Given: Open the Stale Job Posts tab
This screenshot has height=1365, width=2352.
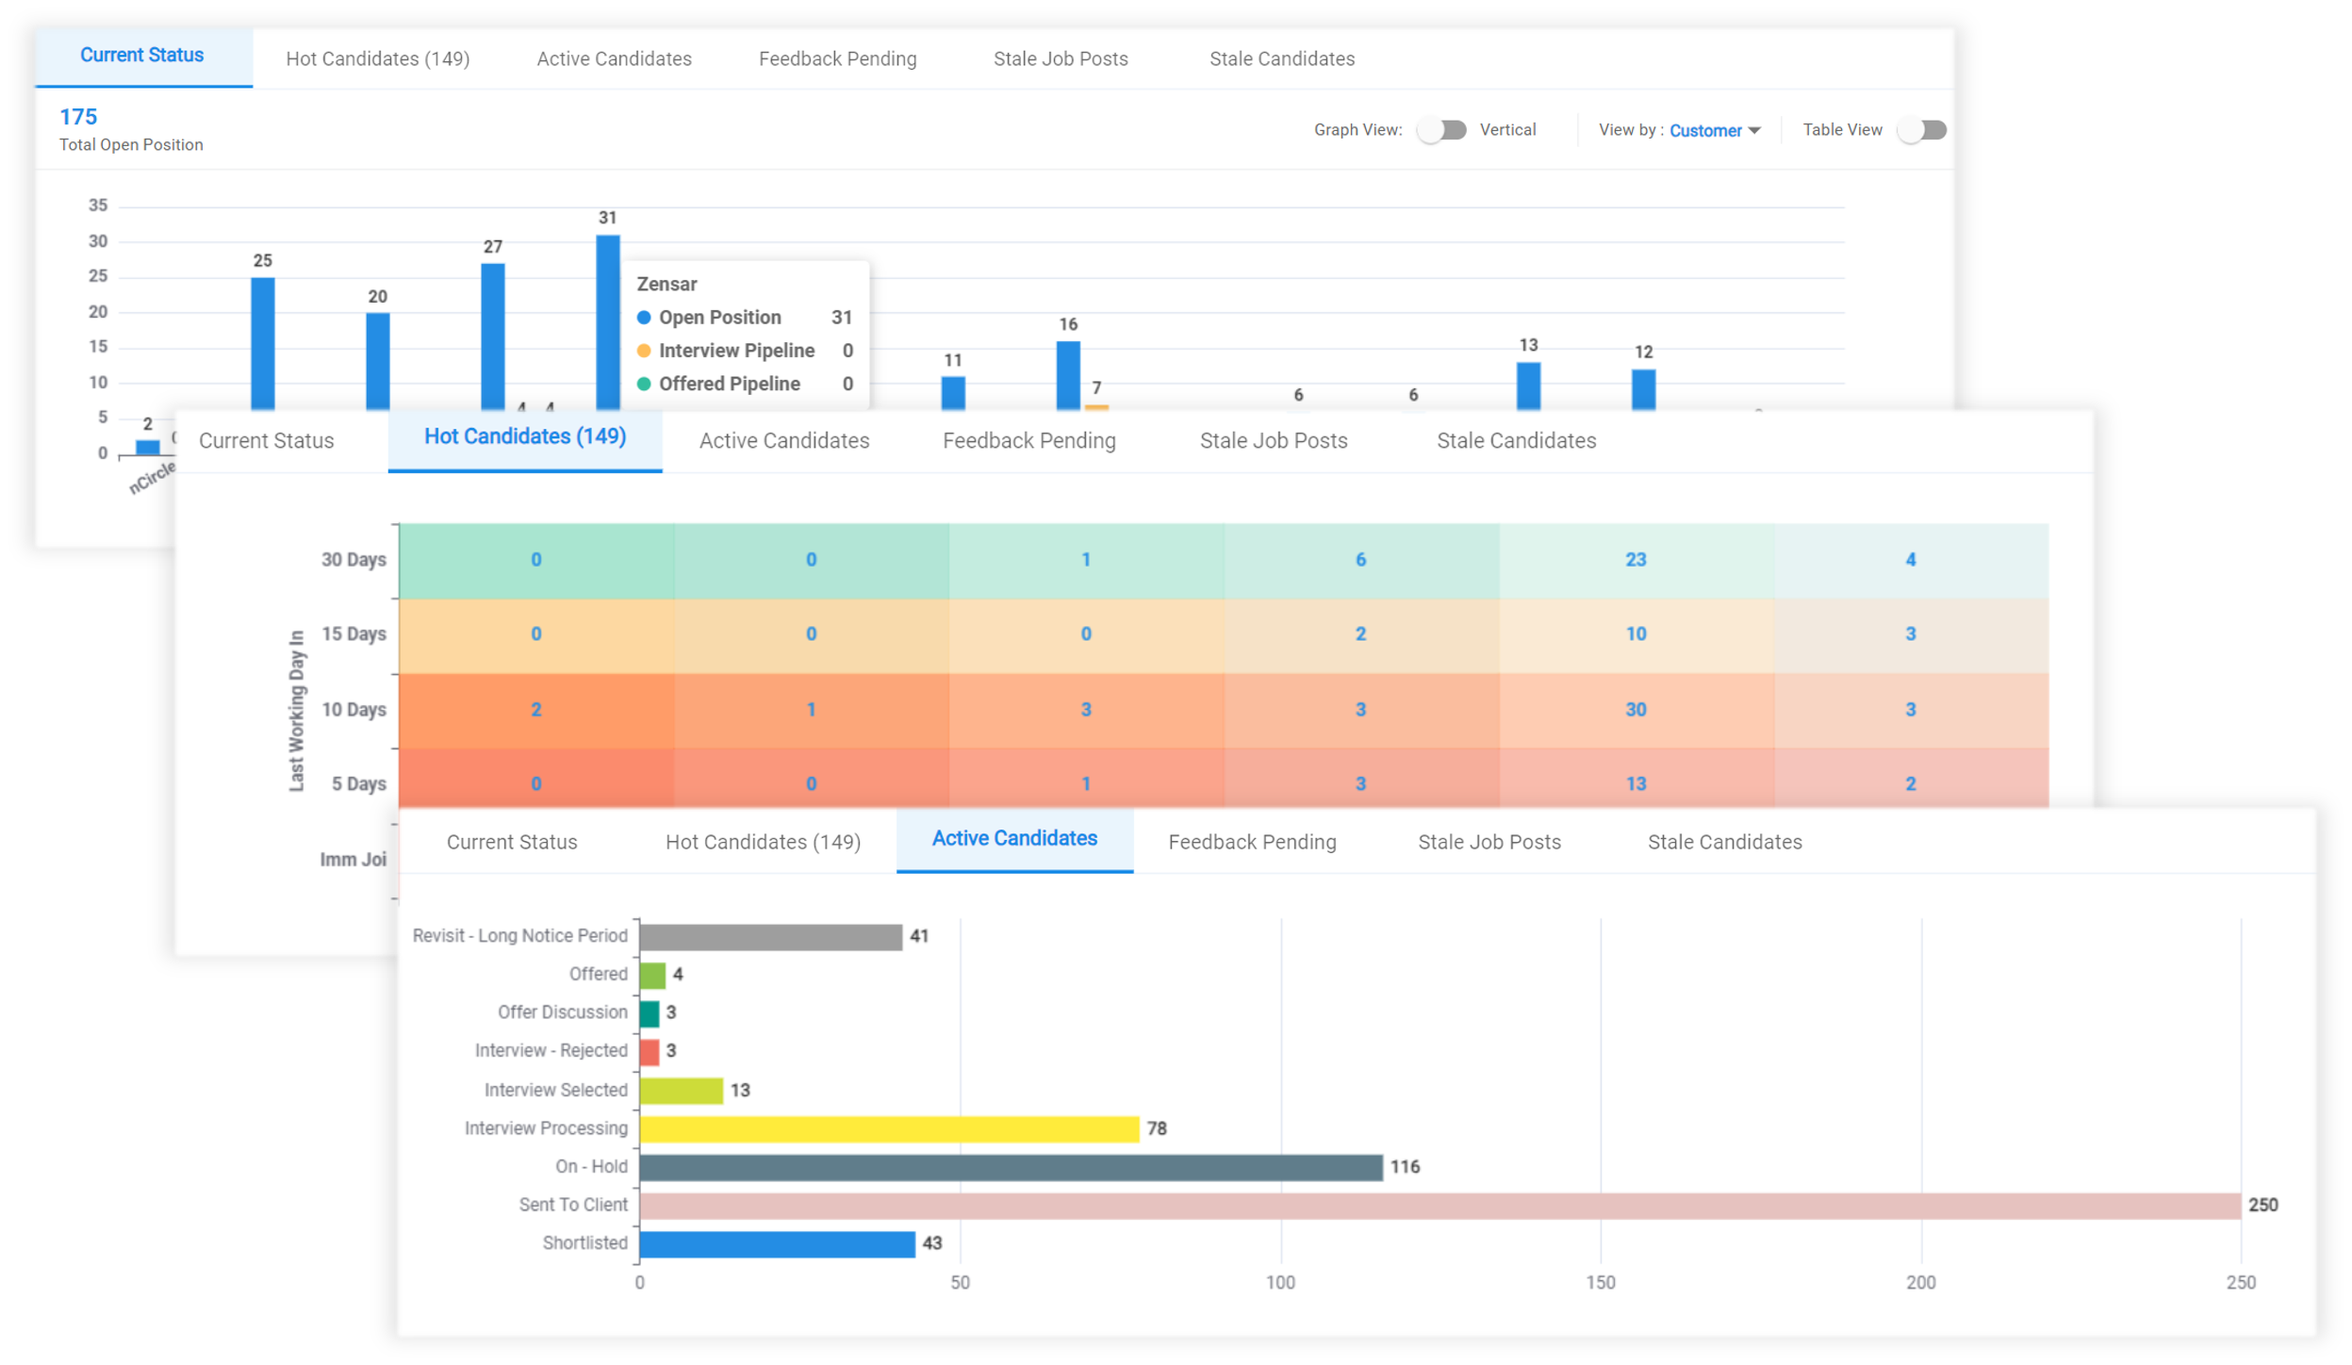Looking at the screenshot, I should click(x=1488, y=841).
